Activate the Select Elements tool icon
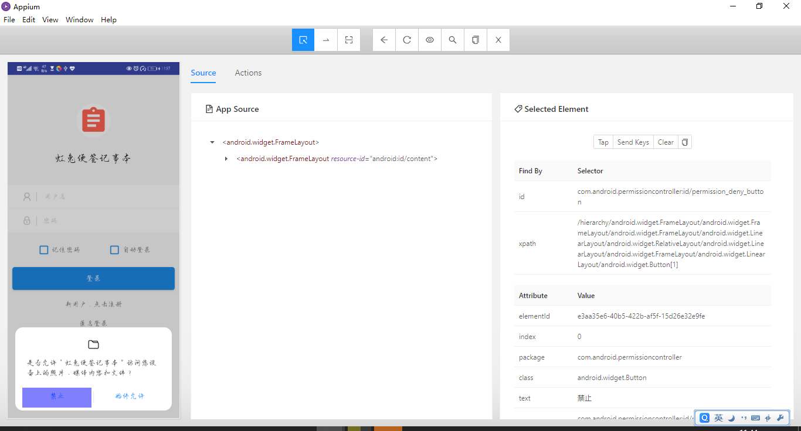This screenshot has width=801, height=431. (303, 40)
